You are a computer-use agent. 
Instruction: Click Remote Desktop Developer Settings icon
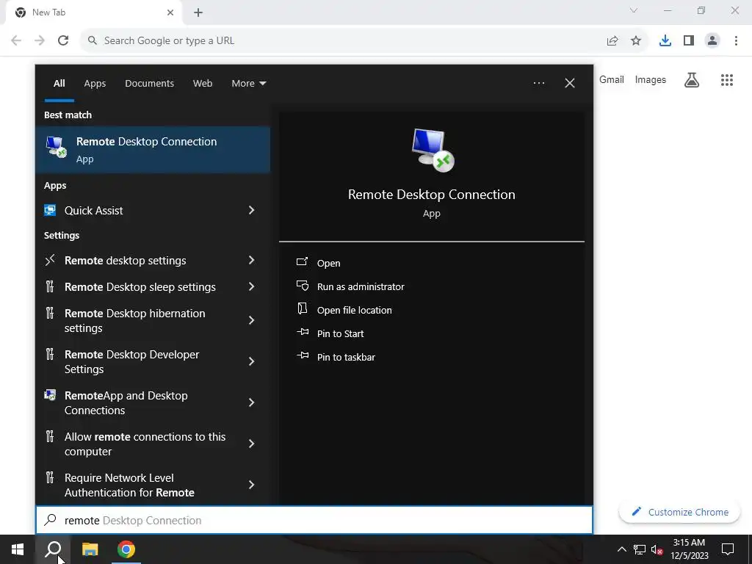(50, 355)
